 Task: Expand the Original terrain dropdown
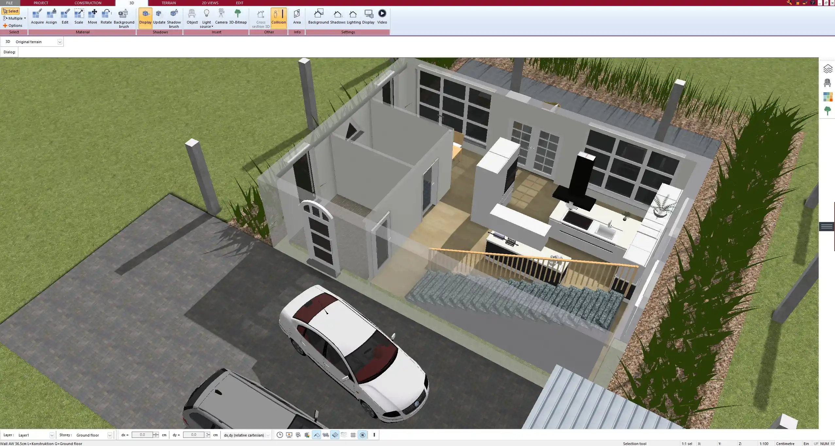(60, 42)
